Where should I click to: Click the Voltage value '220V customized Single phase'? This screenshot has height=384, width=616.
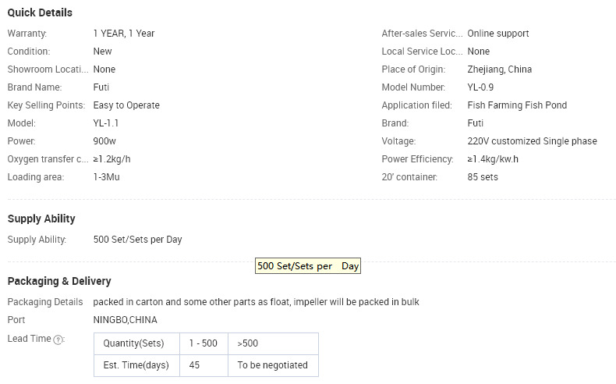(532, 141)
